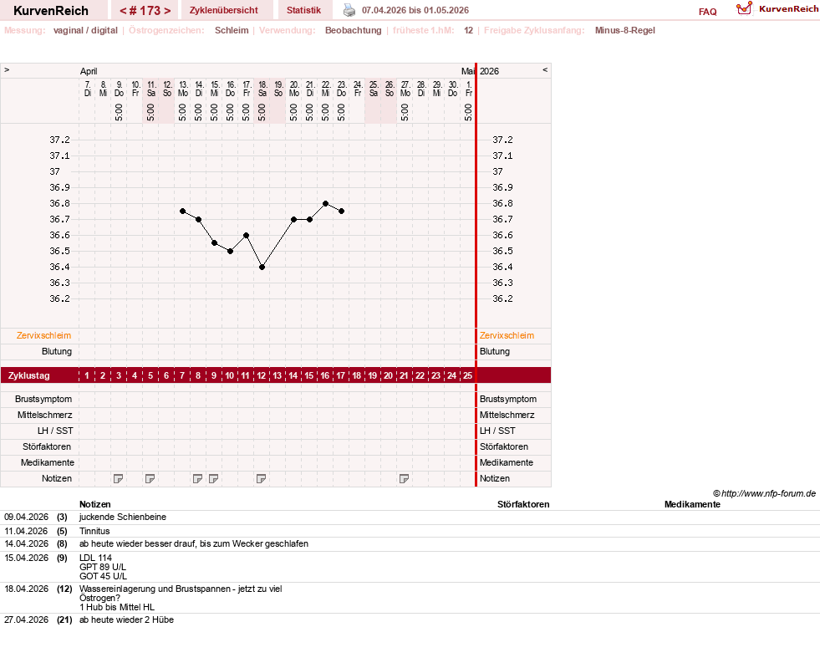Viewport: 820px width, 668px height.
Task: Select the 36.8 temperature point on 22 April
Action: pyautogui.click(x=325, y=203)
